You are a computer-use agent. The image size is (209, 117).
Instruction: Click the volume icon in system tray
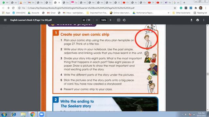tap(186, 114)
